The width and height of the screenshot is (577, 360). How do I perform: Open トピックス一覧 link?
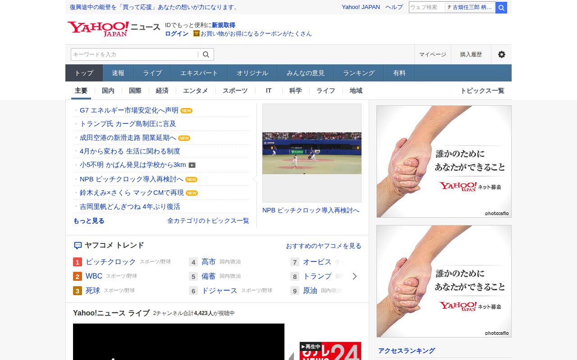coord(482,90)
